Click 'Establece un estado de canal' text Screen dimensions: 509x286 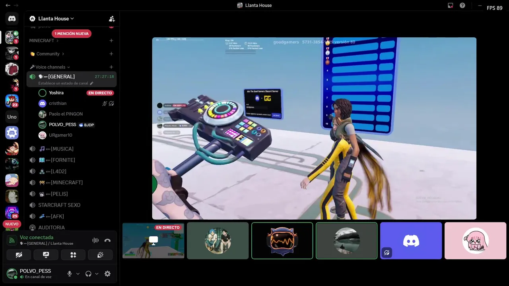tap(63, 83)
